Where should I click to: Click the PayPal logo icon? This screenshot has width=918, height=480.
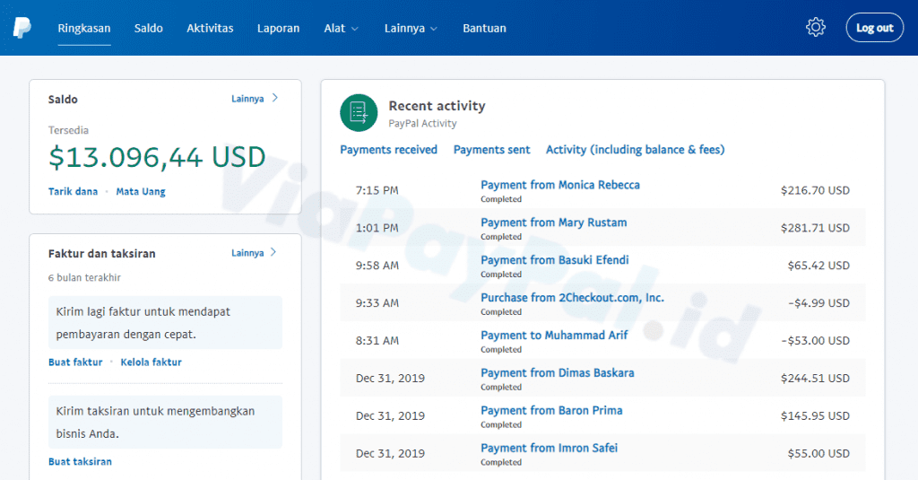click(22, 28)
